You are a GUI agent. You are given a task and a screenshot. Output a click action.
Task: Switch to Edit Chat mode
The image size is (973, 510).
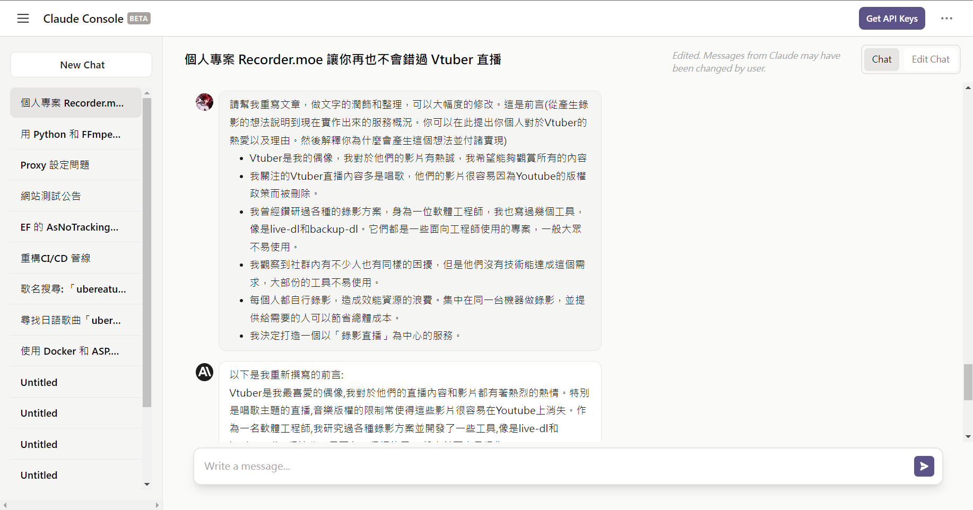[930, 59]
